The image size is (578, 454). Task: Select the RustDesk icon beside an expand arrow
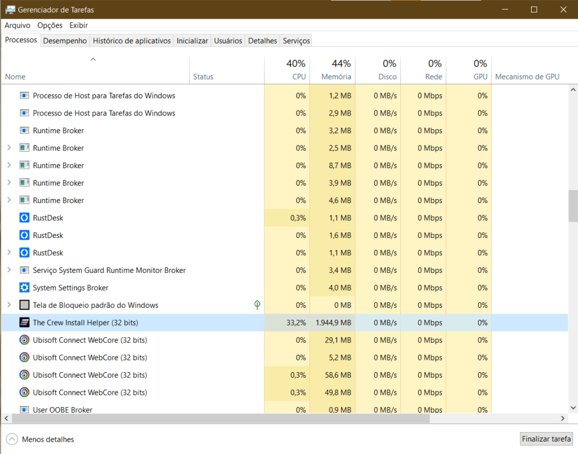tap(24, 253)
